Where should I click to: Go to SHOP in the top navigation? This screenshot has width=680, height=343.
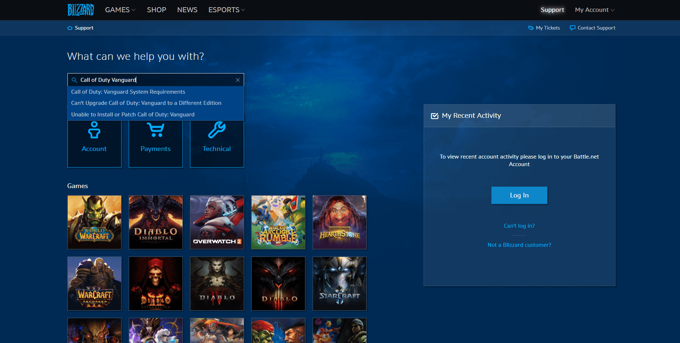156,10
